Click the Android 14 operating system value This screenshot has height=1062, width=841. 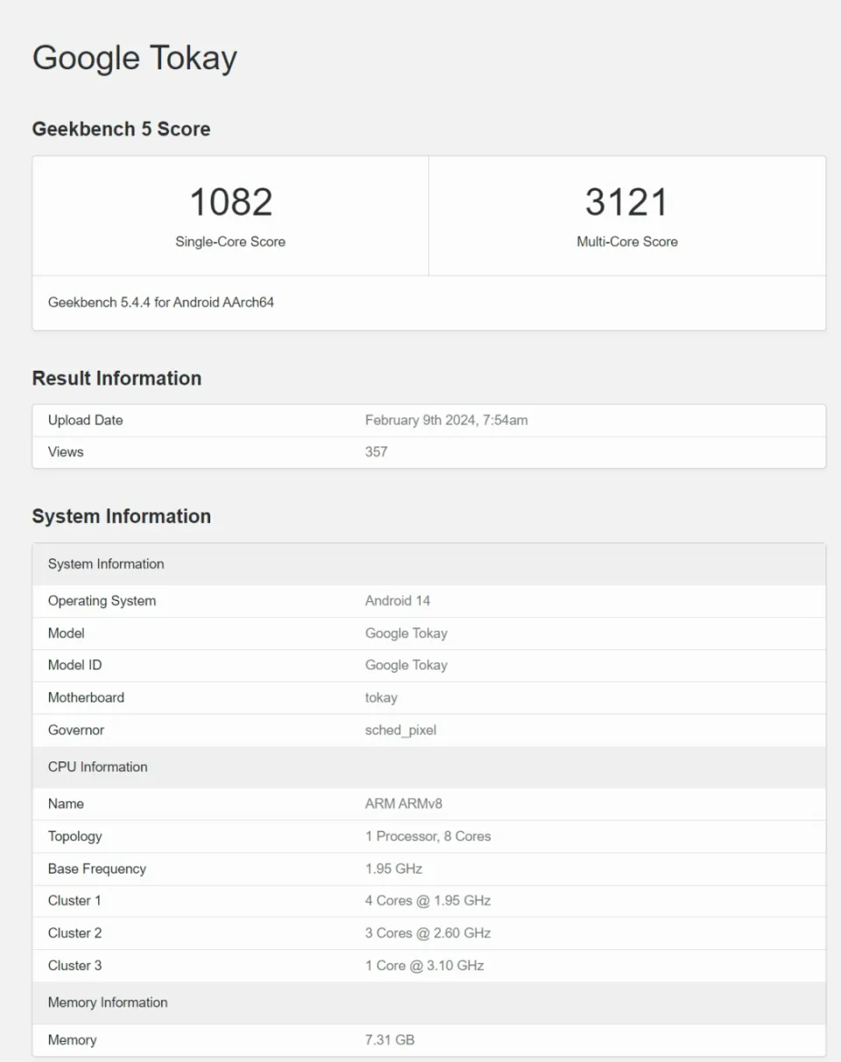[398, 601]
